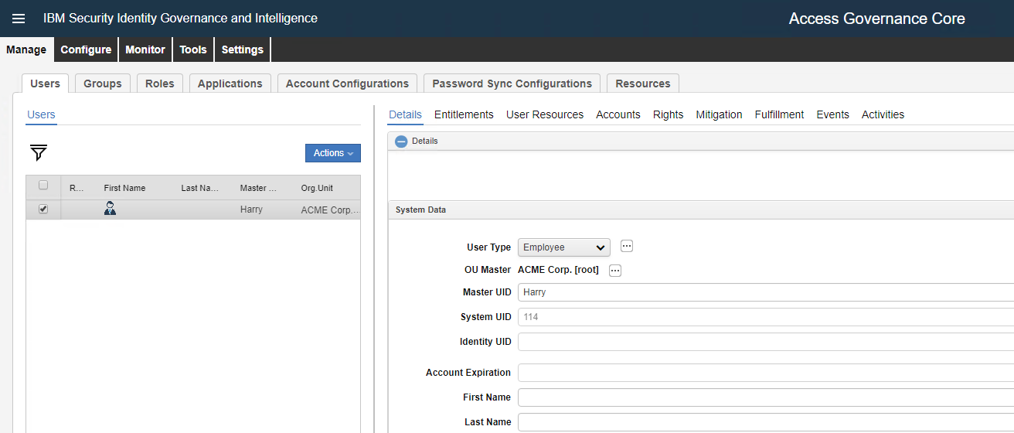
Task: Click into the Identity UID field
Action: click(766, 342)
